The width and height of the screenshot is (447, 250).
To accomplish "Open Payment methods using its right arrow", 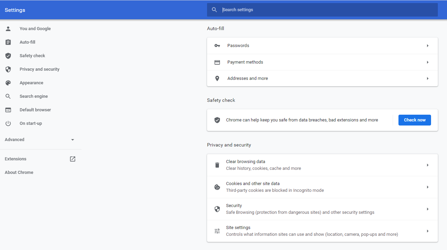I will 428,62.
